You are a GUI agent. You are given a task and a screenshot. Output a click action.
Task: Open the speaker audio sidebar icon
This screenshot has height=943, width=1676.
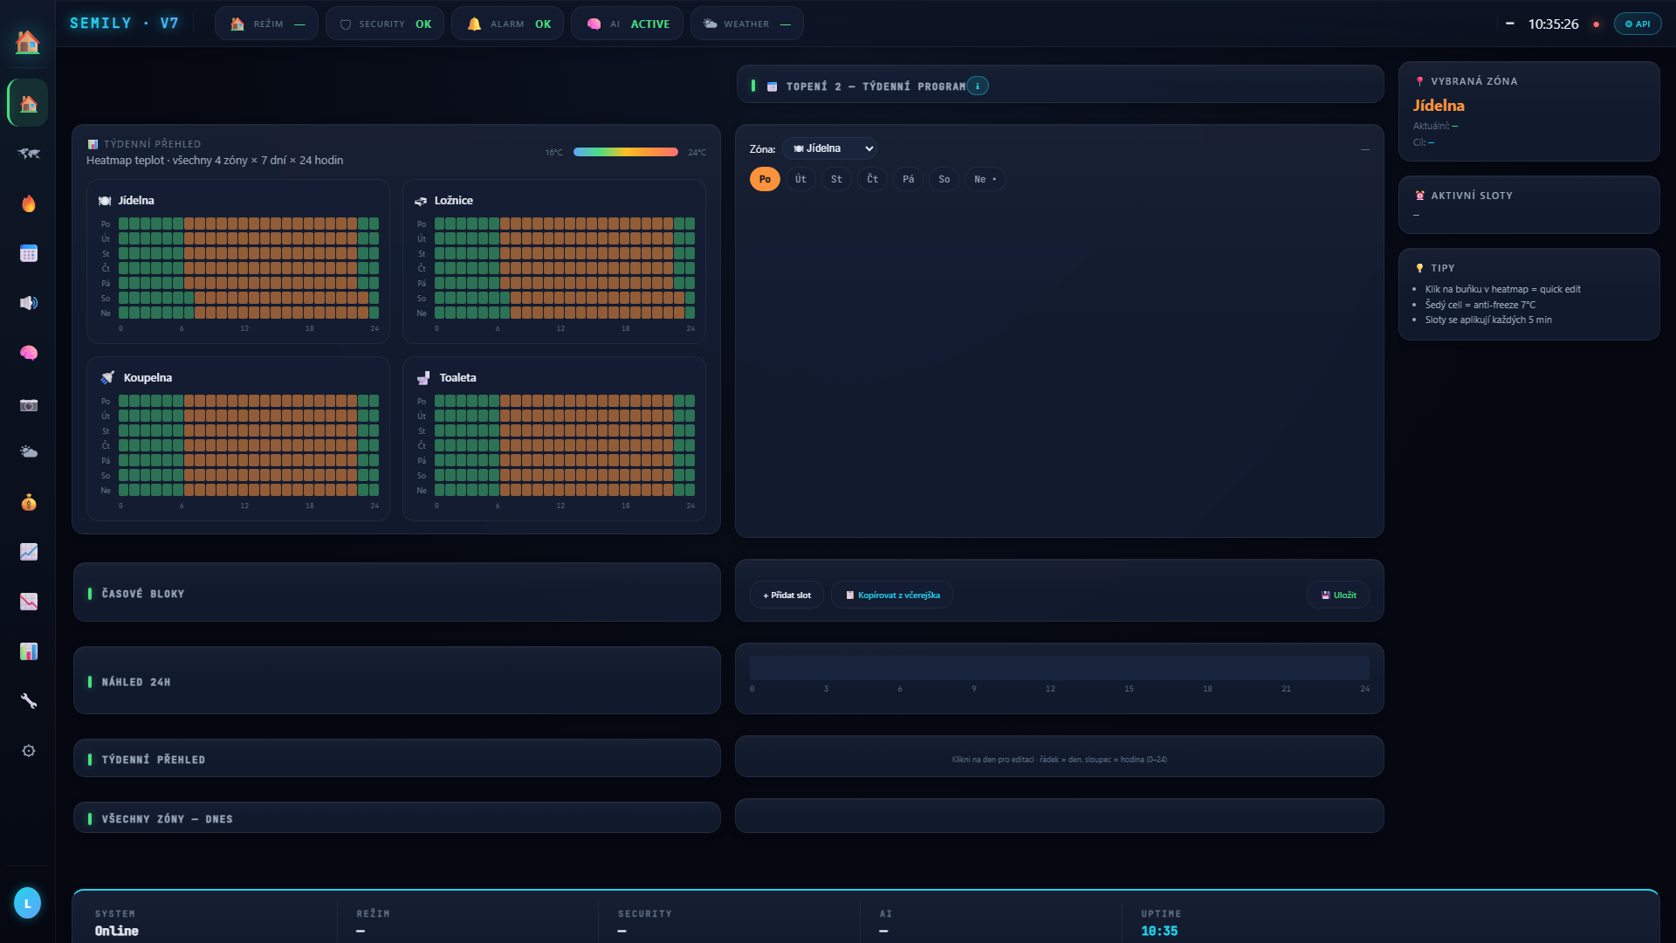tap(29, 303)
